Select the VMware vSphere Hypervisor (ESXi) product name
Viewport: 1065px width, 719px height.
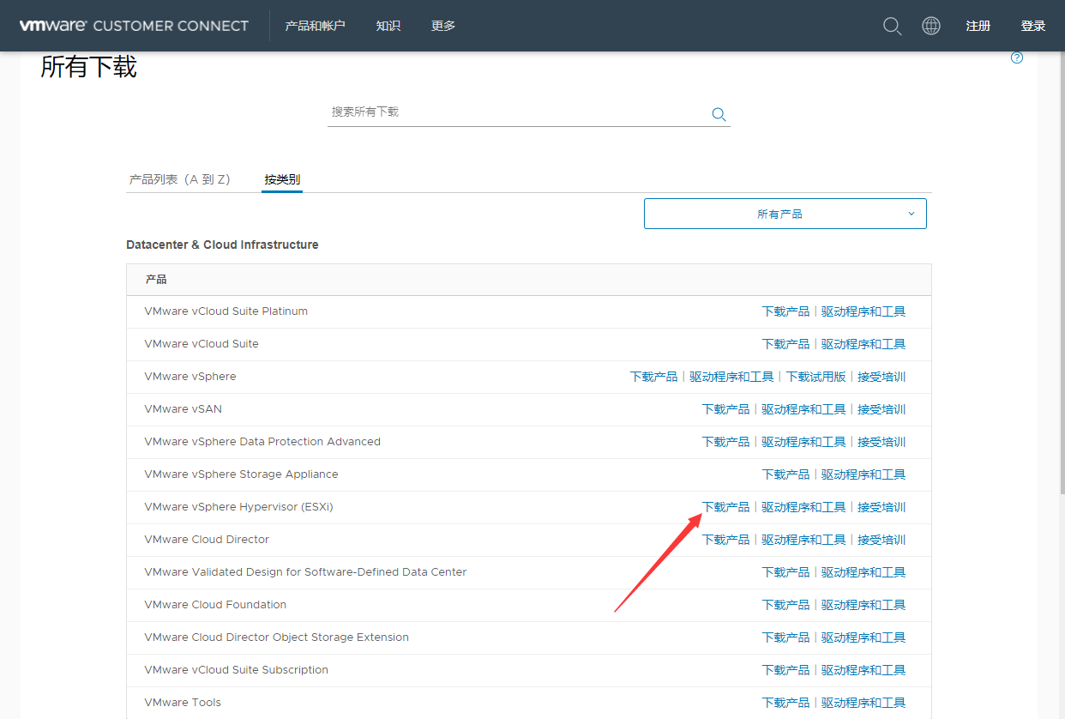pos(238,507)
